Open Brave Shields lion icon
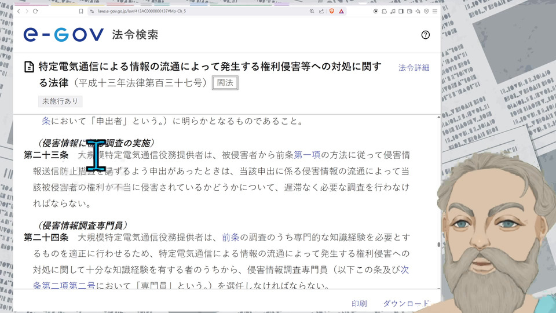The image size is (556, 313). tap(331, 12)
